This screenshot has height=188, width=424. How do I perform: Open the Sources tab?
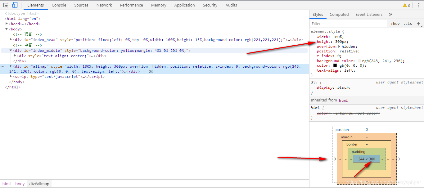point(81,5)
